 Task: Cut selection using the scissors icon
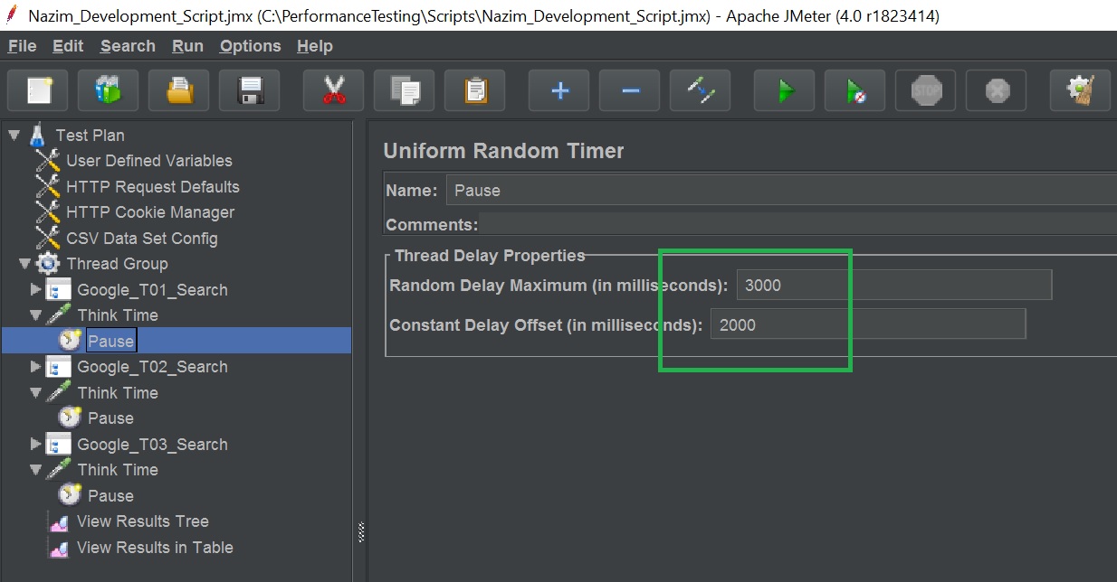click(334, 90)
